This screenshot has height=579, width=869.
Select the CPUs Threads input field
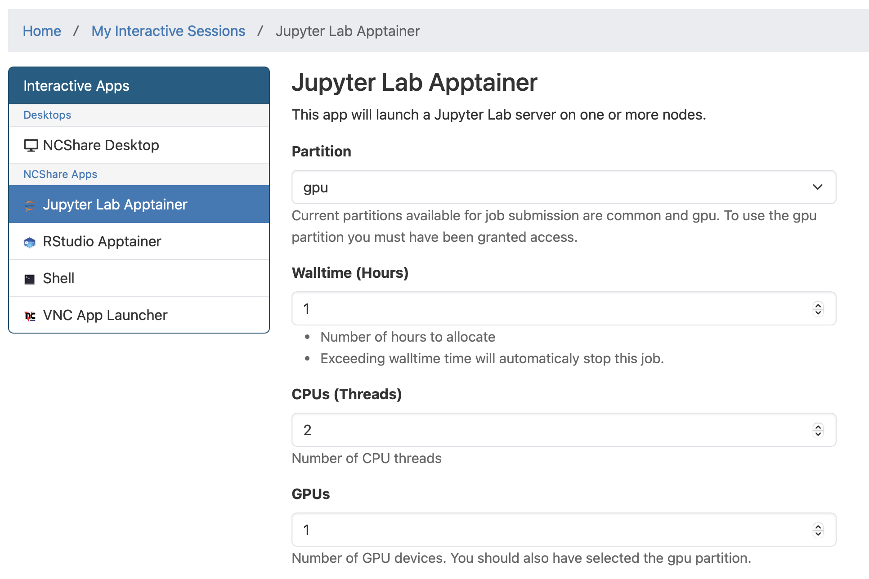pos(495,430)
